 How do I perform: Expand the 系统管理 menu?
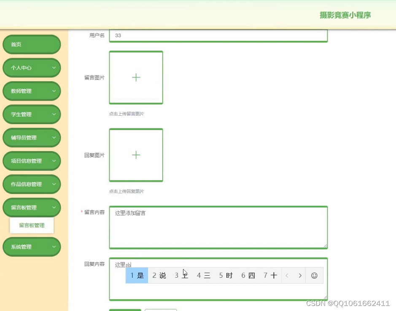(x=31, y=247)
